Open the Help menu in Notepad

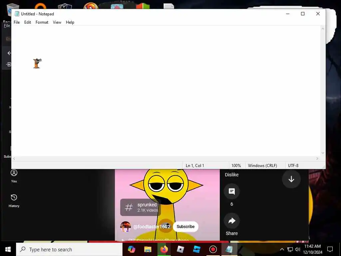pyautogui.click(x=70, y=22)
